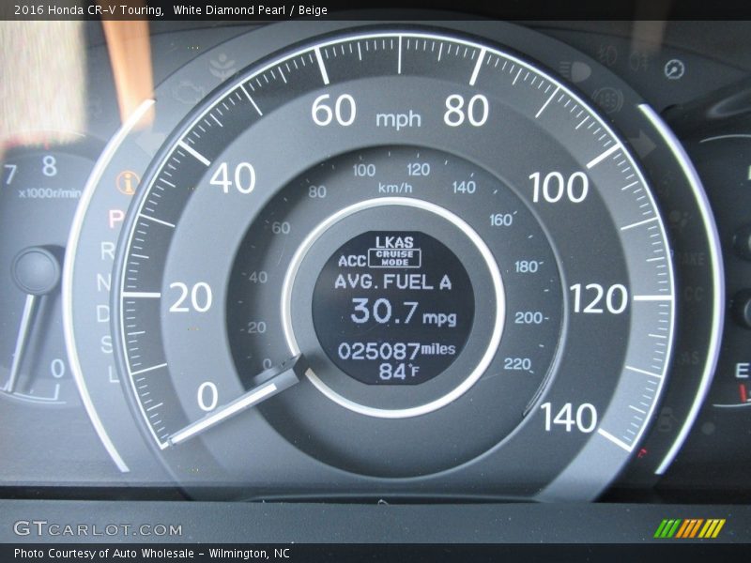This screenshot has height=563, width=751.
Task: Click the N gear letter
Action: [104, 282]
